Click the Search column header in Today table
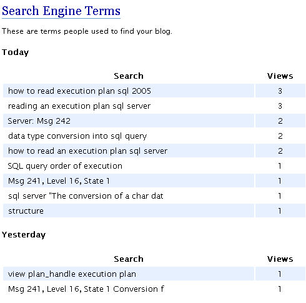Screen dimensions: 306x303 pyautogui.click(x=129, y=76)
